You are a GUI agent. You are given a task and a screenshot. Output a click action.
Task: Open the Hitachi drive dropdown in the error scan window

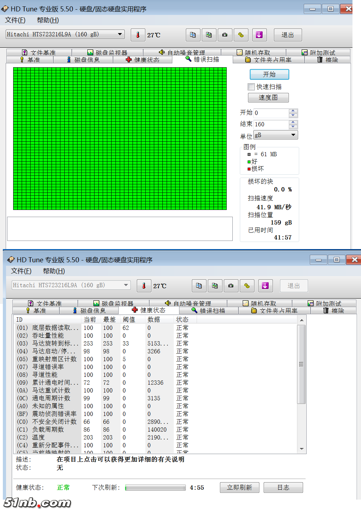[x=120, y=34]
